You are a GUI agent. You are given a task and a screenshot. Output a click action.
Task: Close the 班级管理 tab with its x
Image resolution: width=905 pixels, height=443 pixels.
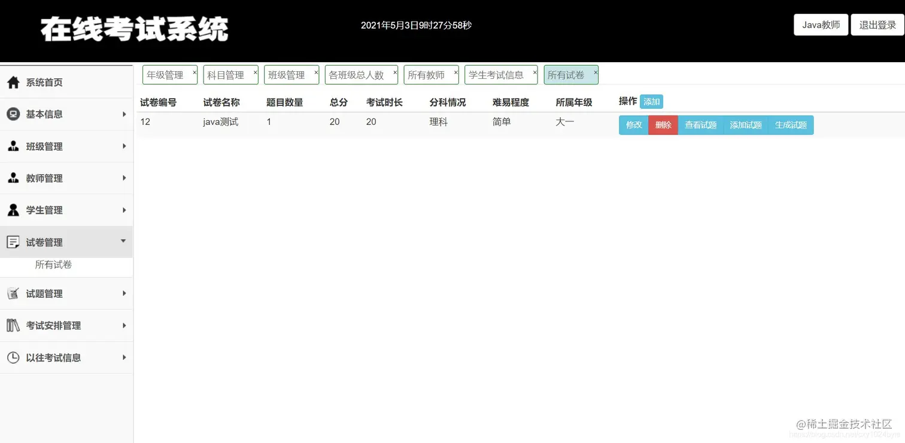click(317, 72)
